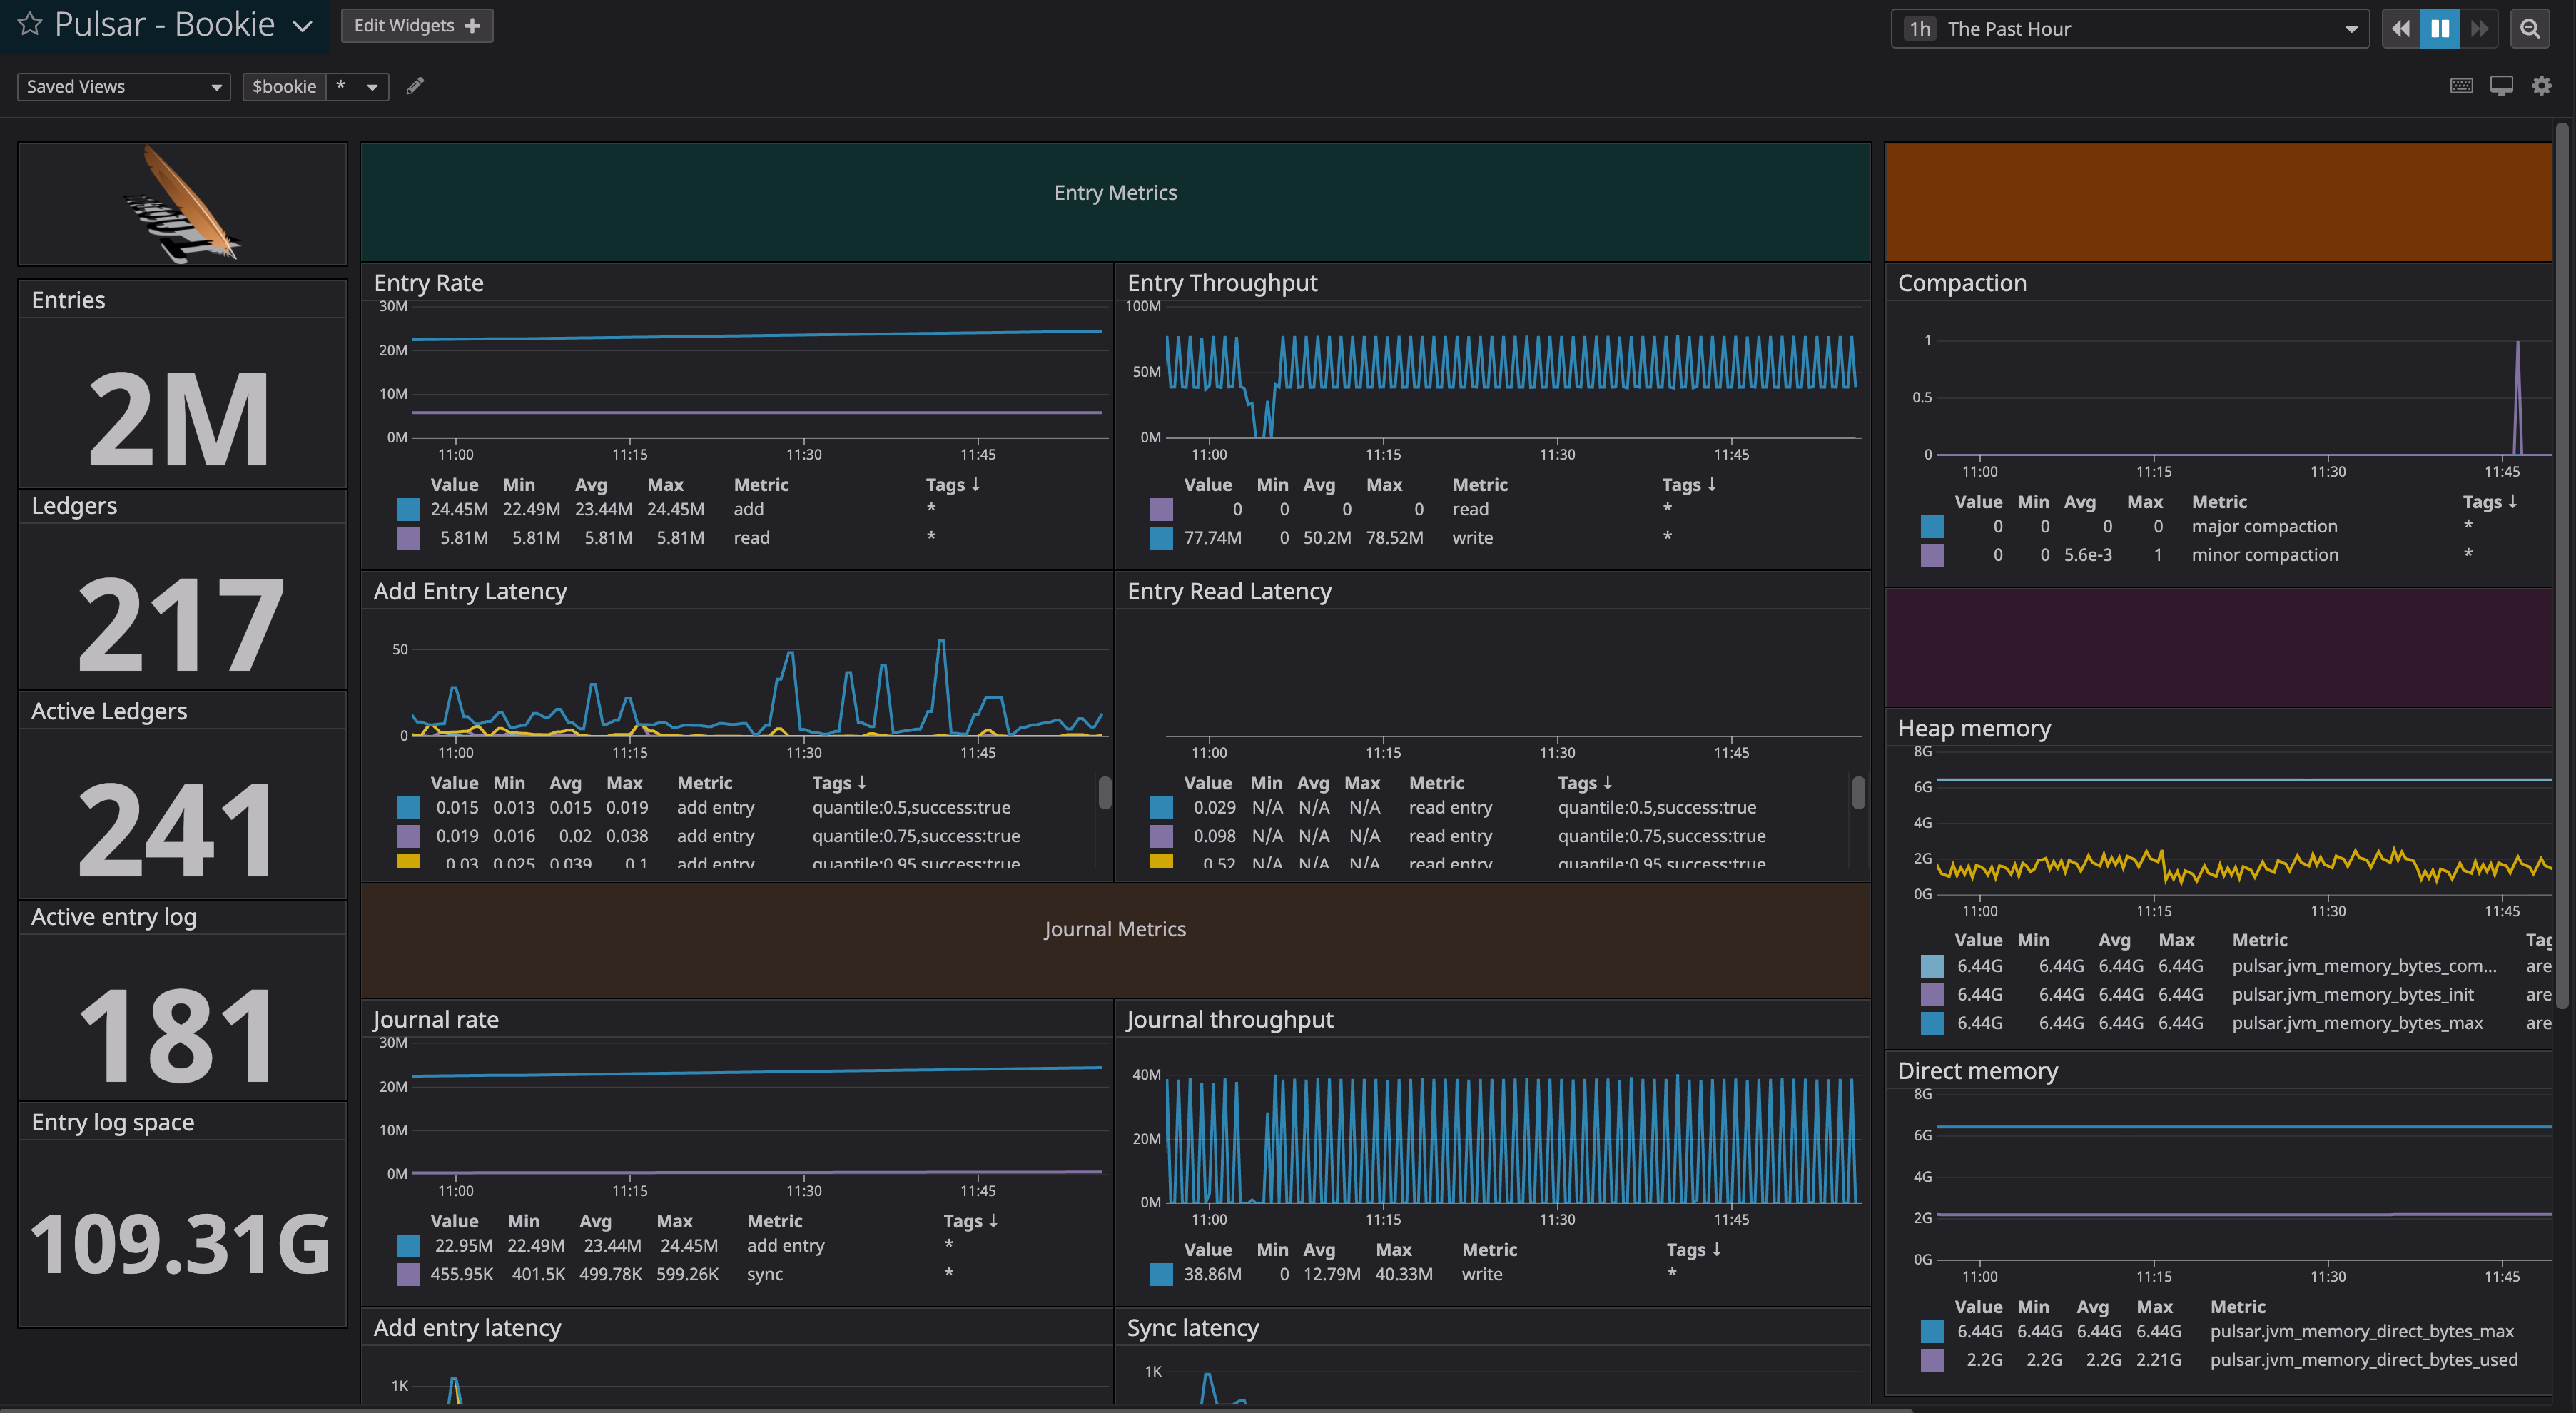Viewport: 2576px width, 1413px height.
Task: Sort Compaction legend by Tags header
Action: (2489, 502)
